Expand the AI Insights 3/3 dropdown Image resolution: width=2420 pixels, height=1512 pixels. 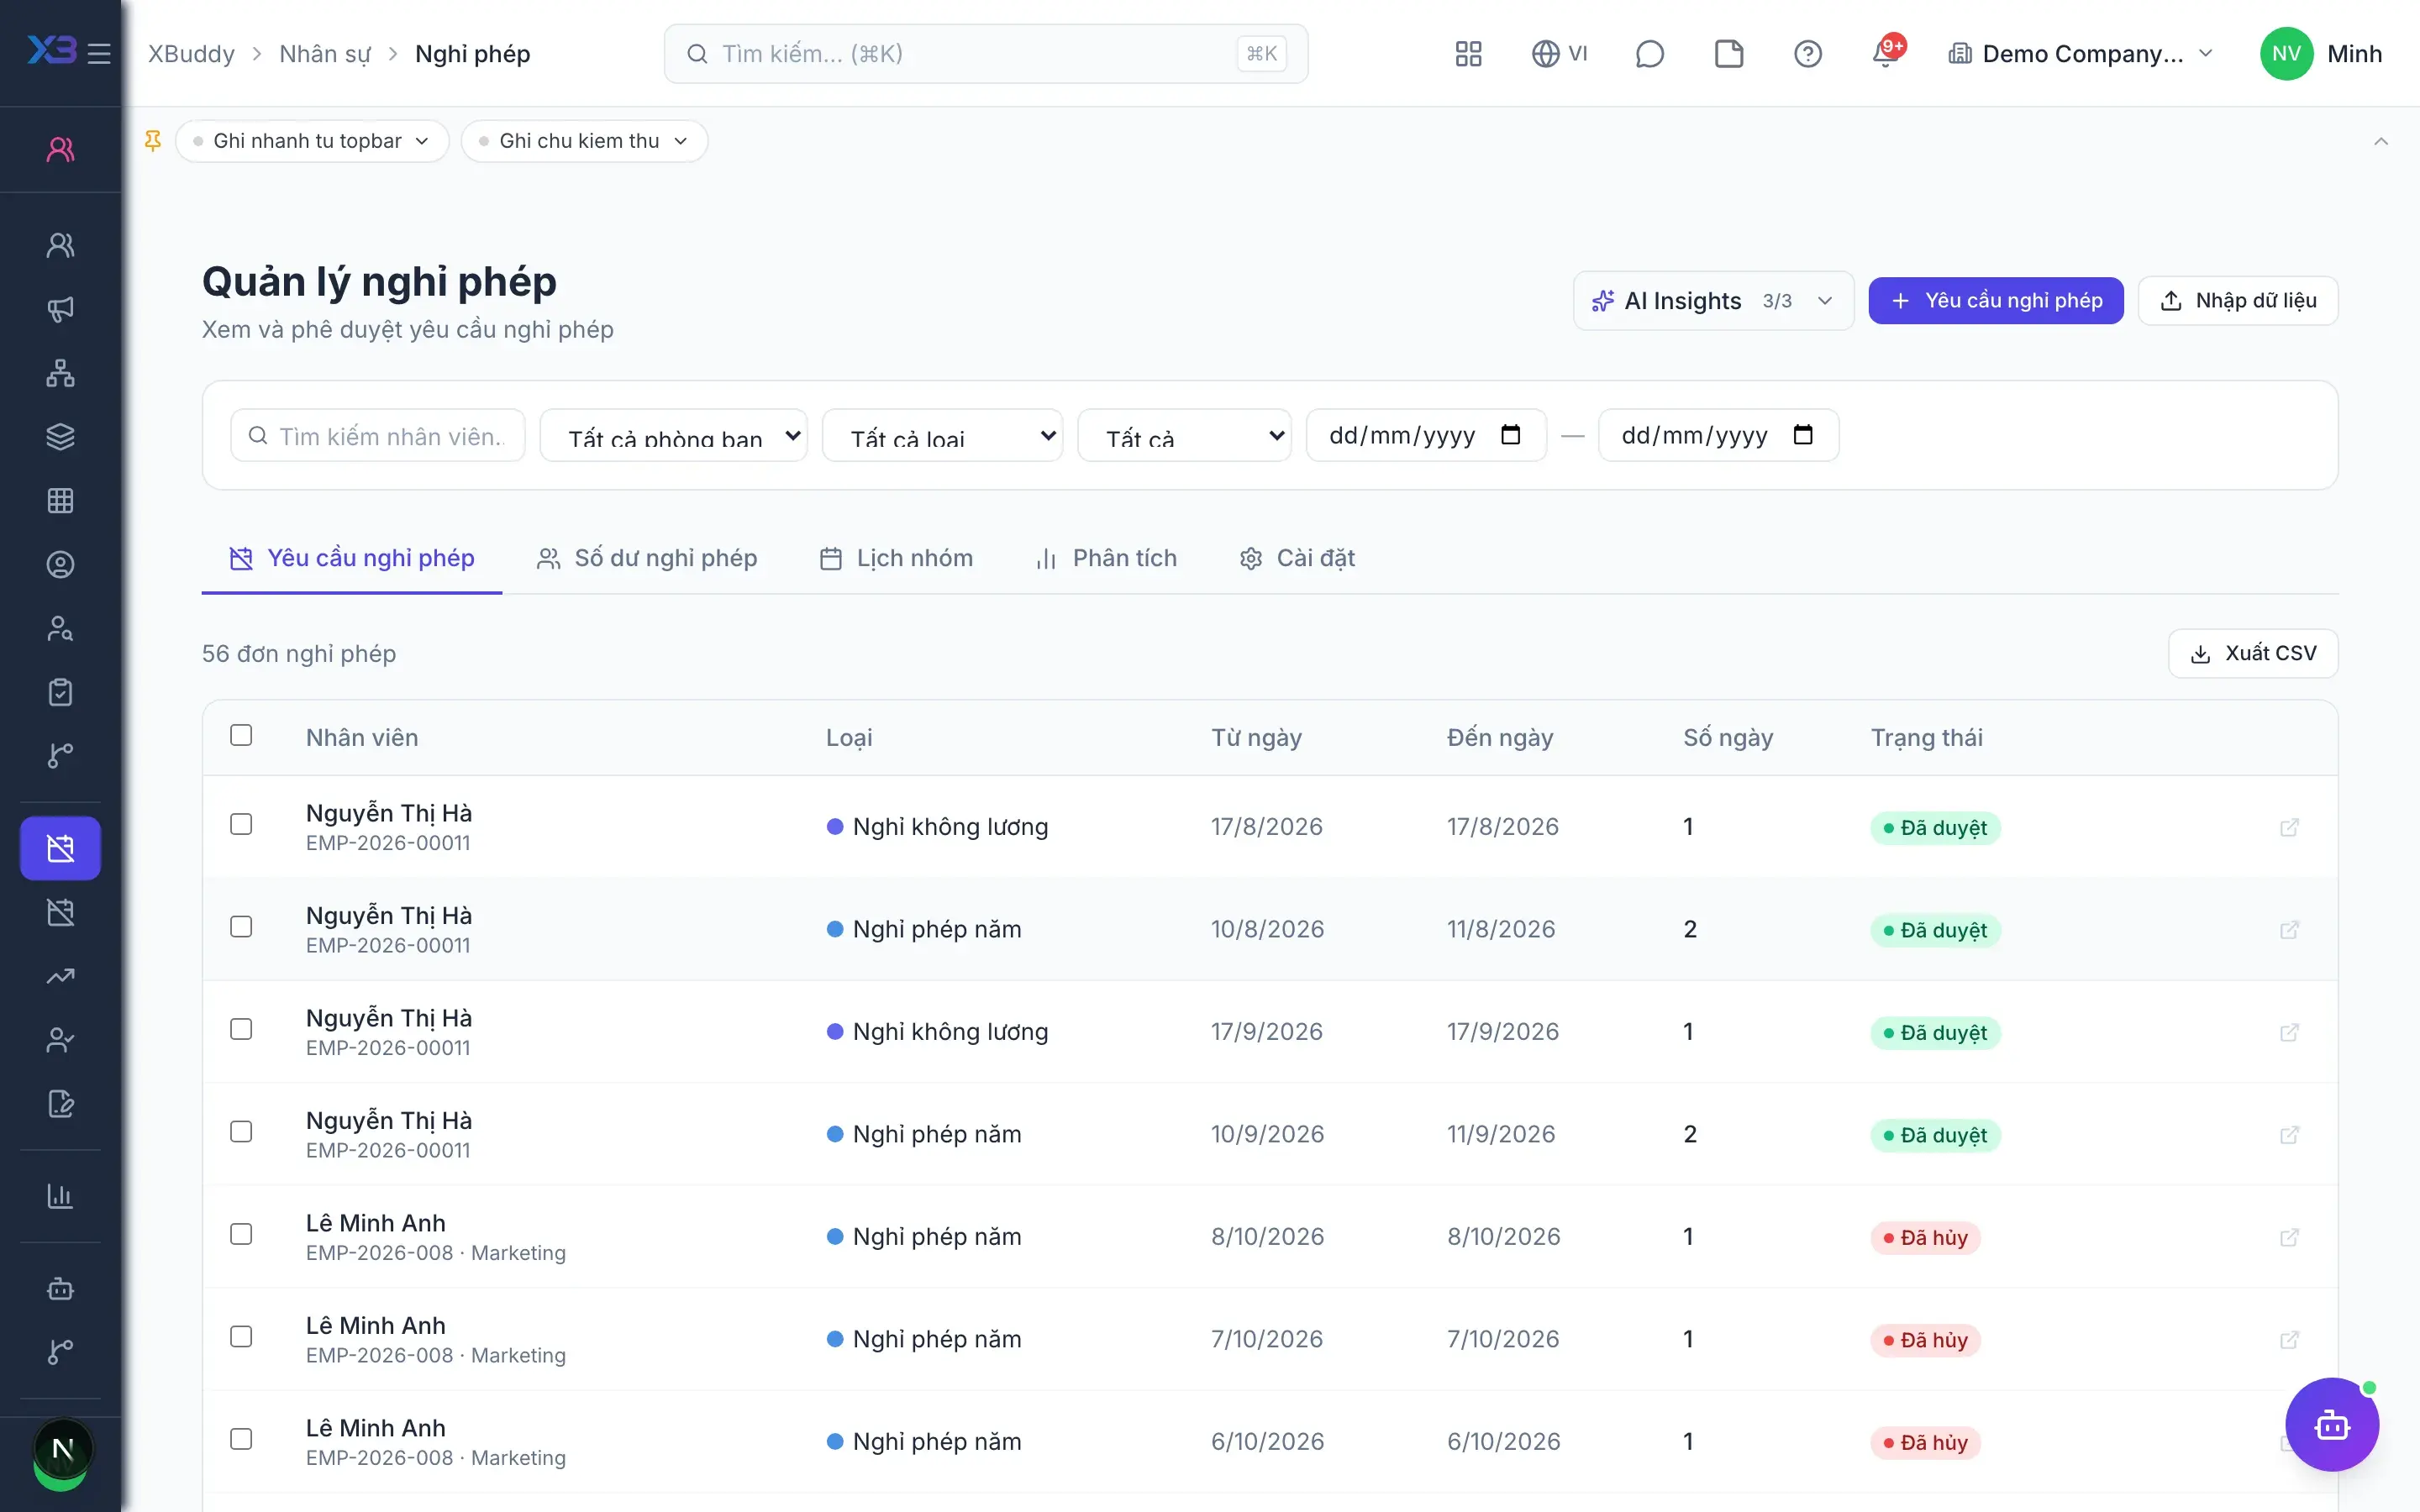pos(1713,301)
